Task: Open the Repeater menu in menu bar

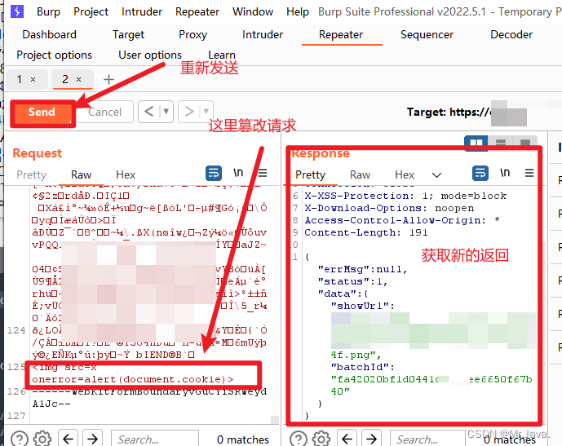Action: pos(197,11)
